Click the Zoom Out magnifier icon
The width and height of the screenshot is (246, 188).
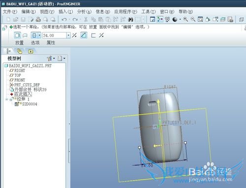click(193, 19)
